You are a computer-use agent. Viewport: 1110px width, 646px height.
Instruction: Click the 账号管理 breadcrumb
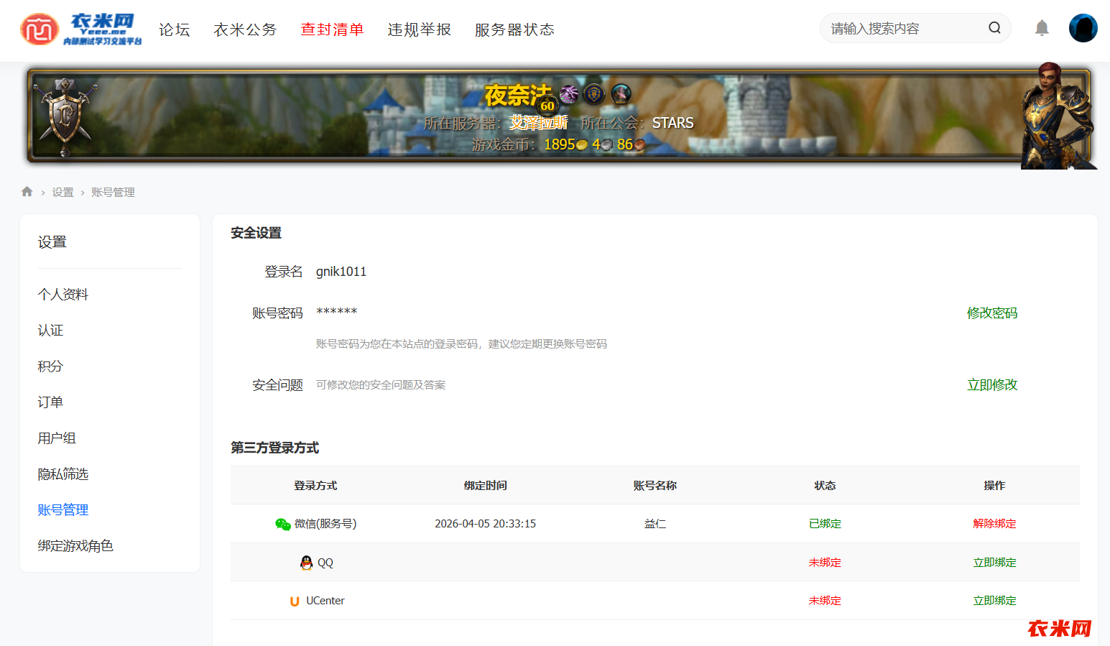[x=113, y=192]
